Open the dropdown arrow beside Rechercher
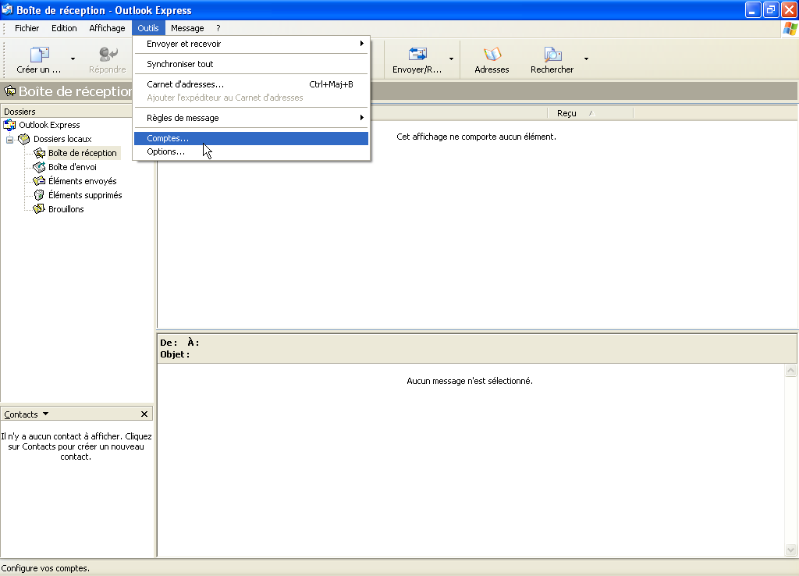 [586, 59]
